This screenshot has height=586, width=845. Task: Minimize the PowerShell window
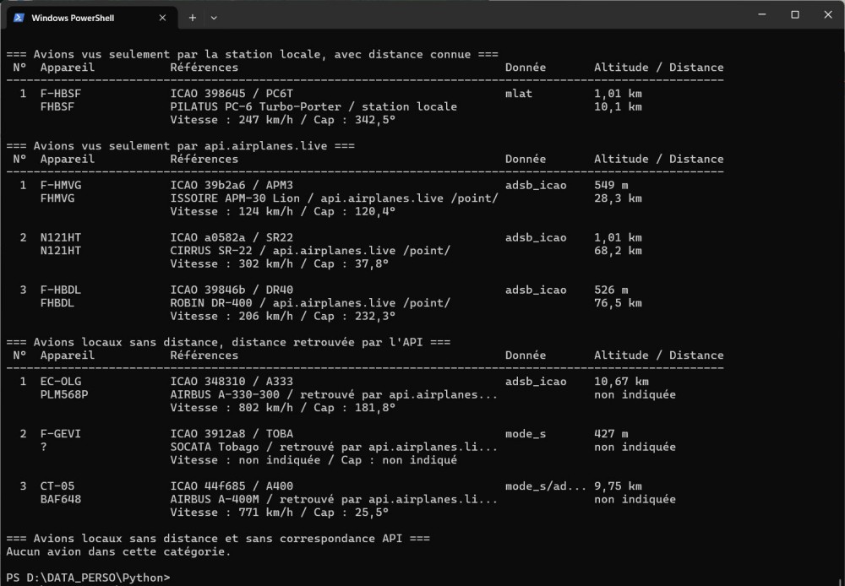click(762, 14)
